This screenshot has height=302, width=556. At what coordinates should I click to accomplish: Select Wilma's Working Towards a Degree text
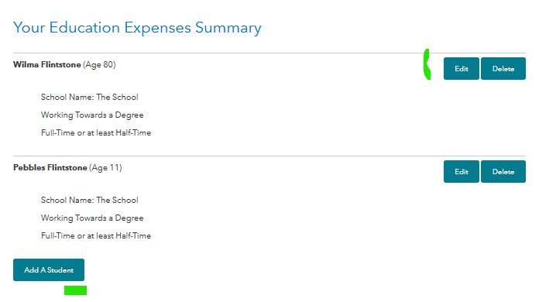click(x=92, y=115)
